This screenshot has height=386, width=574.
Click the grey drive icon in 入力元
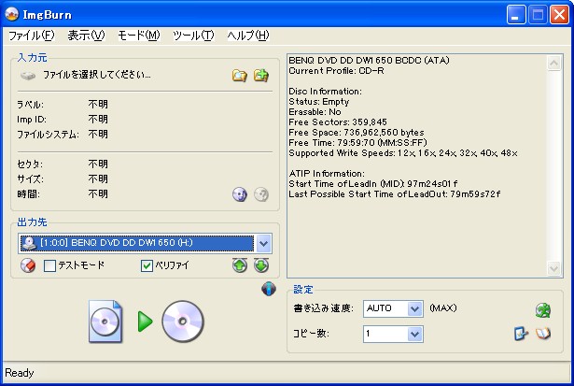tap(28, 76)
